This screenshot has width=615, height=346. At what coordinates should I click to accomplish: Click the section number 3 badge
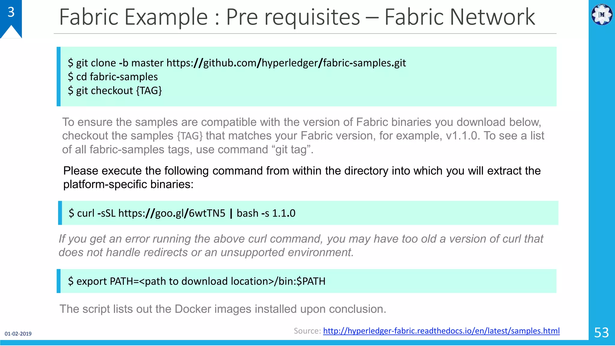pos(11,12)
